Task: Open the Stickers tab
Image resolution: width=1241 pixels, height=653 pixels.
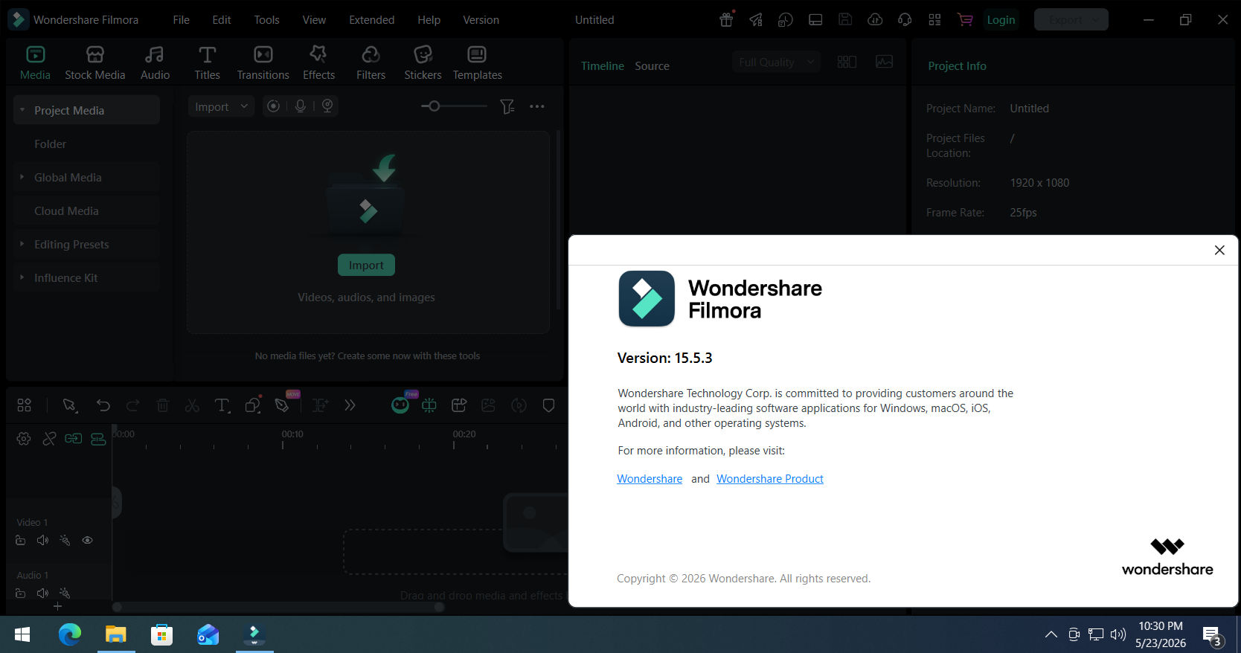Action: point(423,63)
